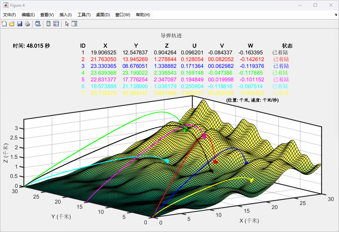
Task: Save the figure using the floppy disk icon
Action: (20, 24)
